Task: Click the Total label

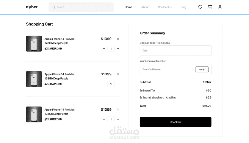Action: pos(143,106)
